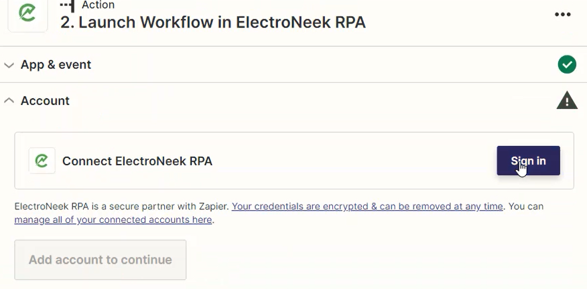Click the warning triangle on Account section
Image resolution: width=587 pixels, height=289 pixels.
[x=567, y=100]
